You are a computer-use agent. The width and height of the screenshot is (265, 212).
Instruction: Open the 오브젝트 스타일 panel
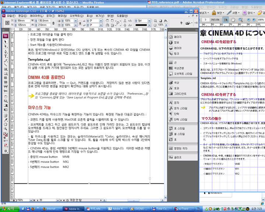pos(183,74)
